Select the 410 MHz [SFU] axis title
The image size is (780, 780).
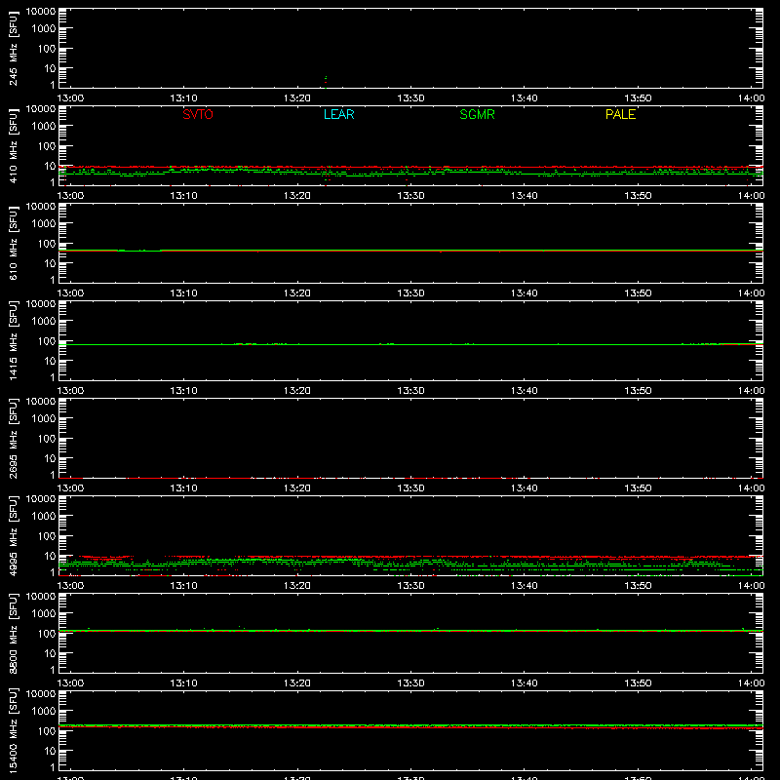[x=13, y=145]
